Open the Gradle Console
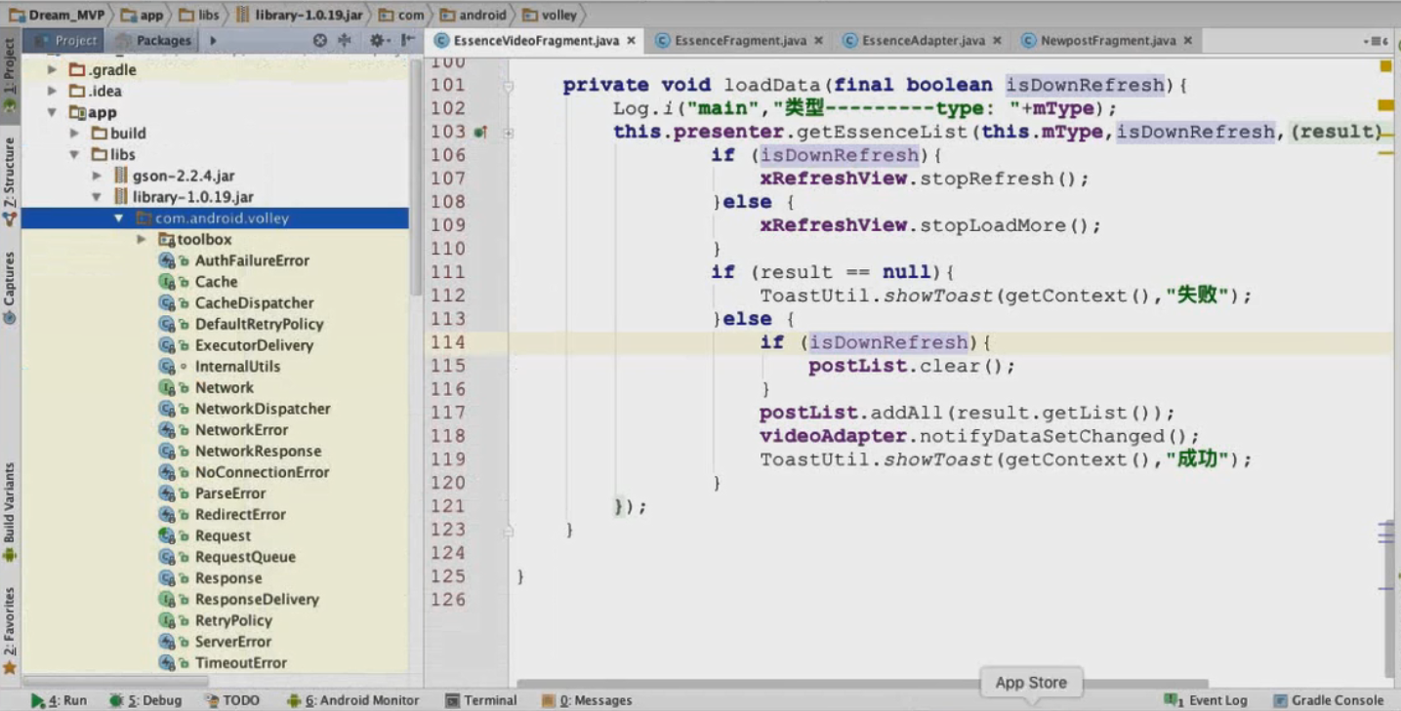Image resolution: width=1401 pixels, height=711 pixels. (1330, 700)
